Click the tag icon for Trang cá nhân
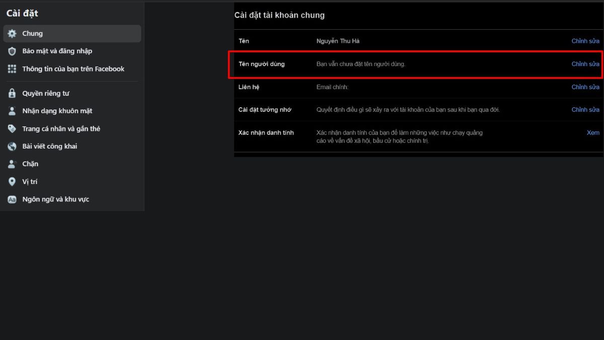Viewport: 604px width, 340px height. click(x=12, y=128)
